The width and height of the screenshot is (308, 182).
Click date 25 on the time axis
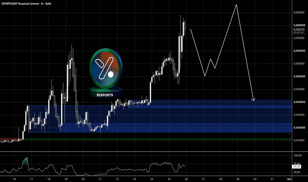click(x=169, y=179)
